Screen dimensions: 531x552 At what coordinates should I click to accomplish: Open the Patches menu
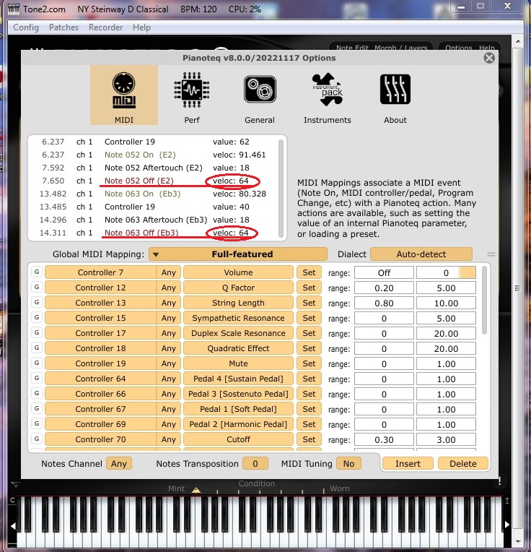click(x=63, y=27)
